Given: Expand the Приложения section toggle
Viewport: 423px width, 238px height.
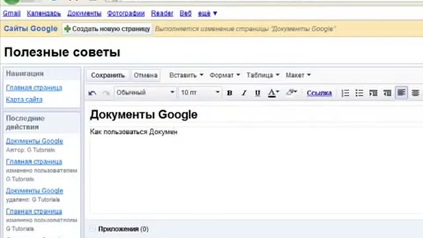Looking at the screenshot, I should click(x=93, y=229).
